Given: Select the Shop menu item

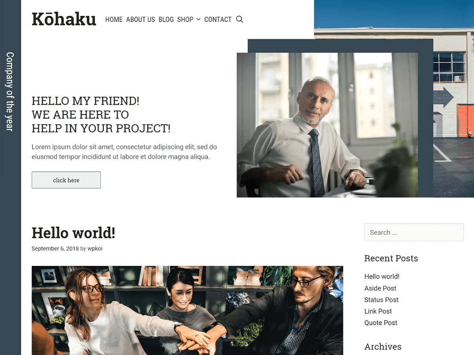Looking at the screenshot, I should click(185, 19).
